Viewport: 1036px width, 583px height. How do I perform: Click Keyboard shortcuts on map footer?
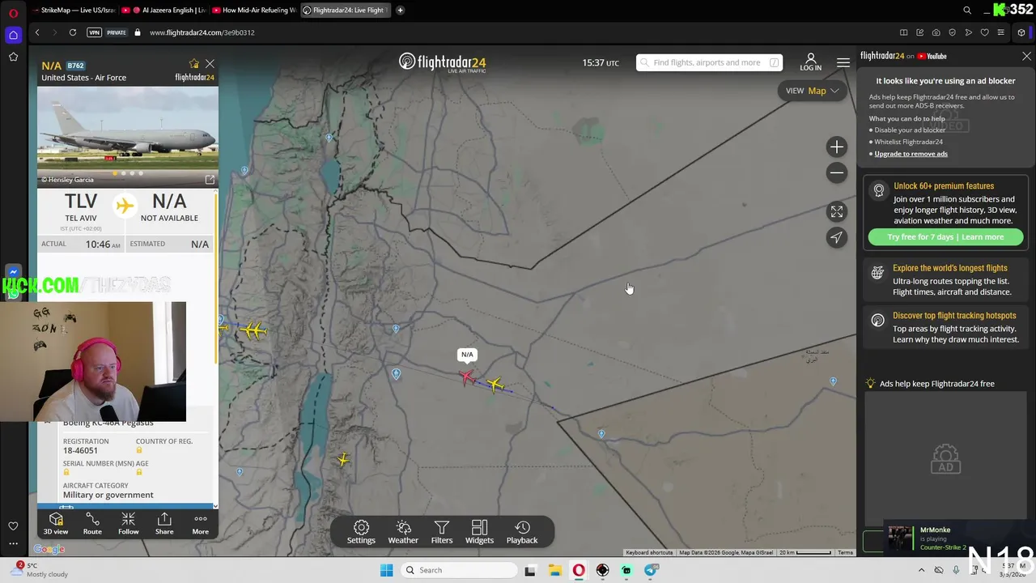649,552
